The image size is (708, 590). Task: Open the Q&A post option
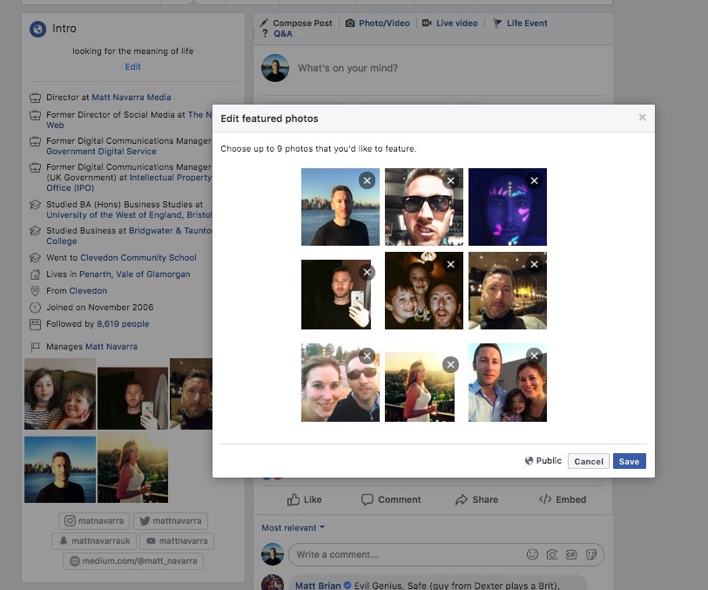coord(277,33)
